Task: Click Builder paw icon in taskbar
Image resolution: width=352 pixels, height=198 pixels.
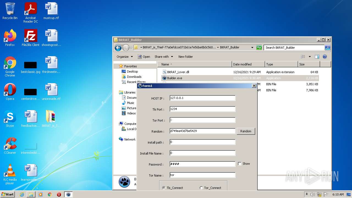Action: (x=68, y=194)
